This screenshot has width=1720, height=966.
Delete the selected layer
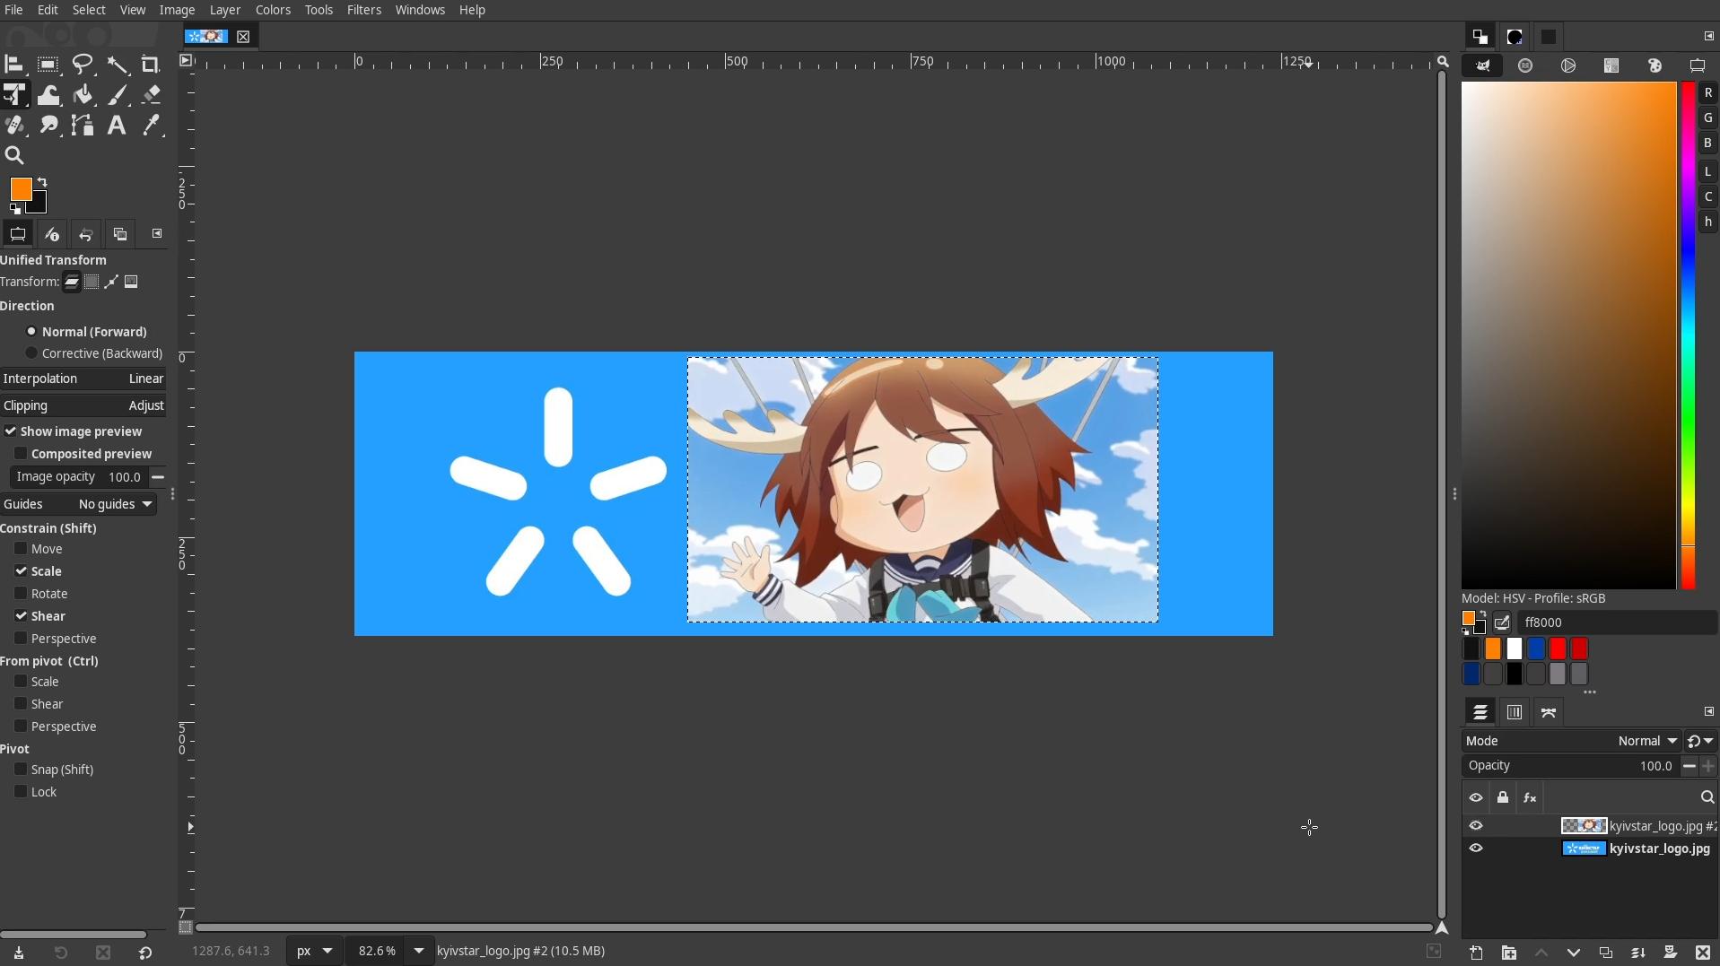1703,953
